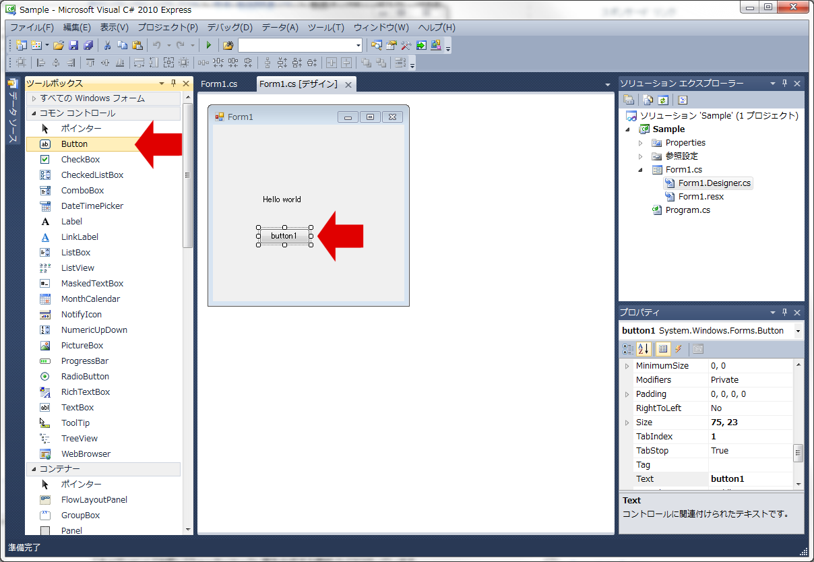814x562 pixels.
Task: Open the デバッグ(D) menu
Action: click(x=230, y=28)
